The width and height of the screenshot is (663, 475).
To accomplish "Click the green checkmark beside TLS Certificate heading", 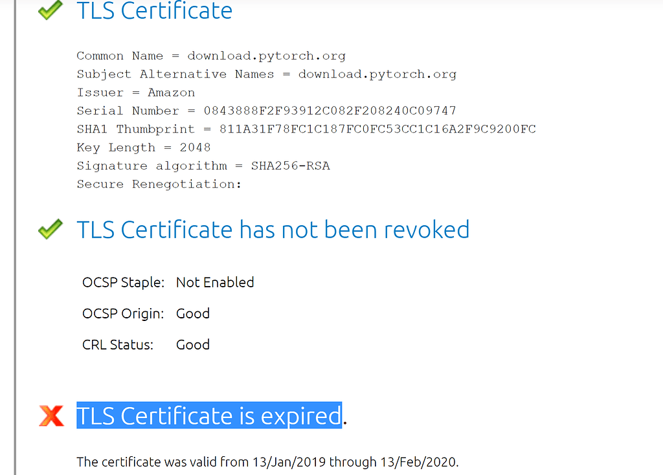I will [x=50, y=10].
